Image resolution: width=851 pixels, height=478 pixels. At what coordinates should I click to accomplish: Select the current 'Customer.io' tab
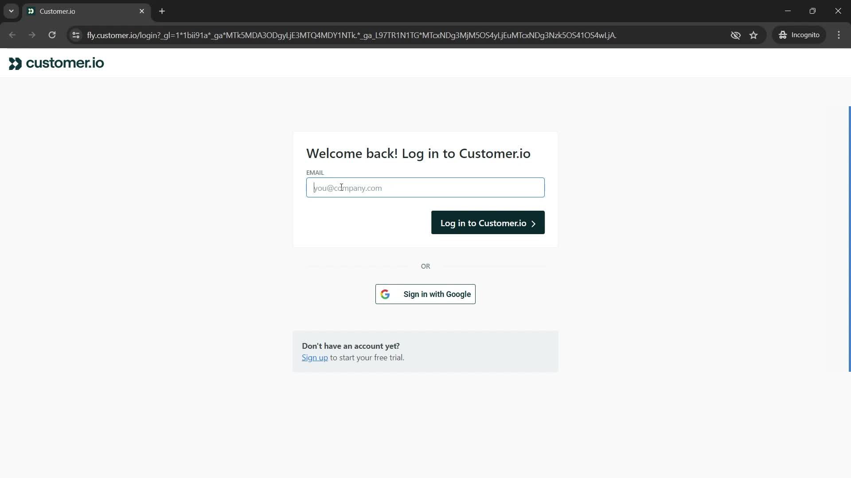[86, 11]
